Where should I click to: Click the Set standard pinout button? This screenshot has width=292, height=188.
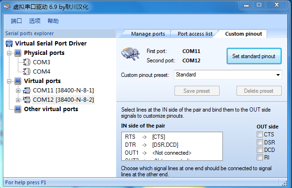pos(254,56)
